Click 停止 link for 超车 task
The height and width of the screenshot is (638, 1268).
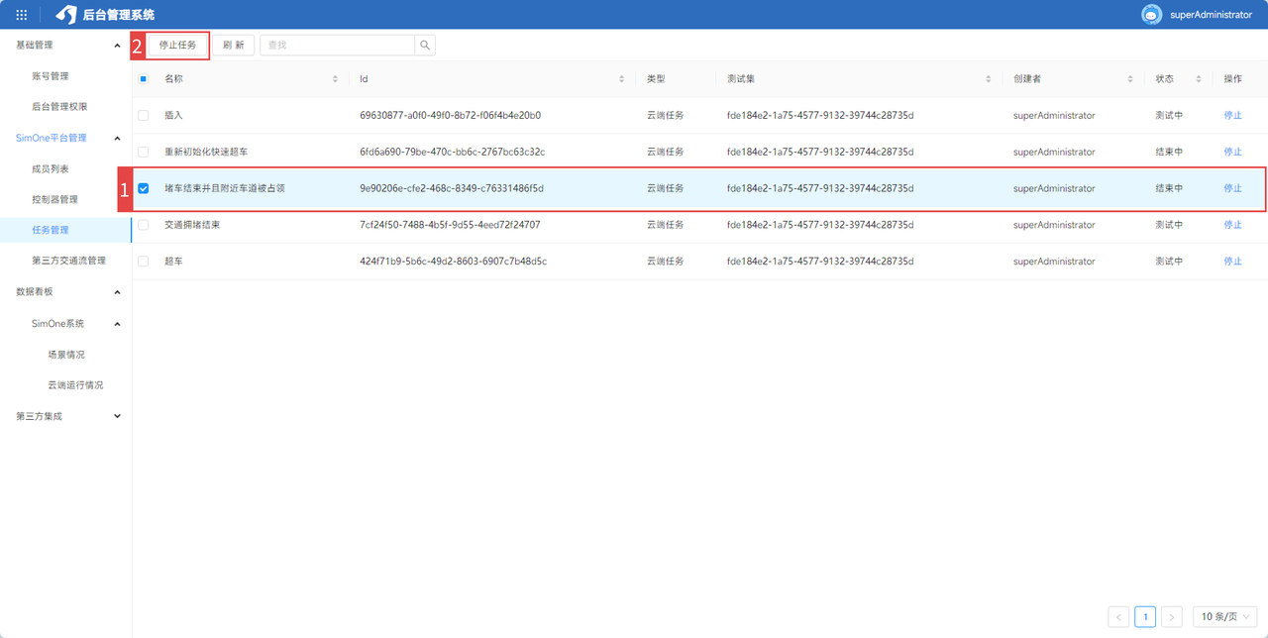pyautogui.click(x=1232, y=262)
